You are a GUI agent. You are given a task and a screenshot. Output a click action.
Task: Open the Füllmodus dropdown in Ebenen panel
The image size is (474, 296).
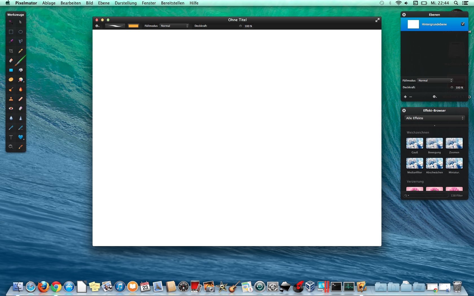(x=435, y=81)
